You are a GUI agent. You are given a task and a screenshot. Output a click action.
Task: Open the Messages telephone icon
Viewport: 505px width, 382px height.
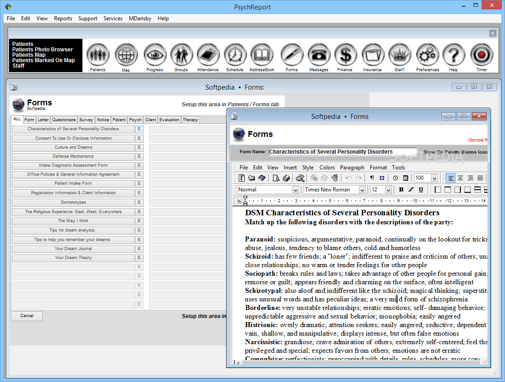click(319, 55)
